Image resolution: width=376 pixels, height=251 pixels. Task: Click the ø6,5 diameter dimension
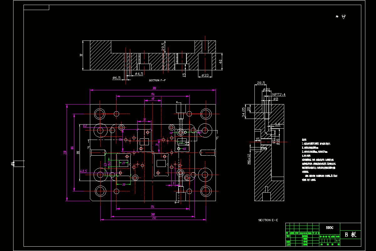116,77
